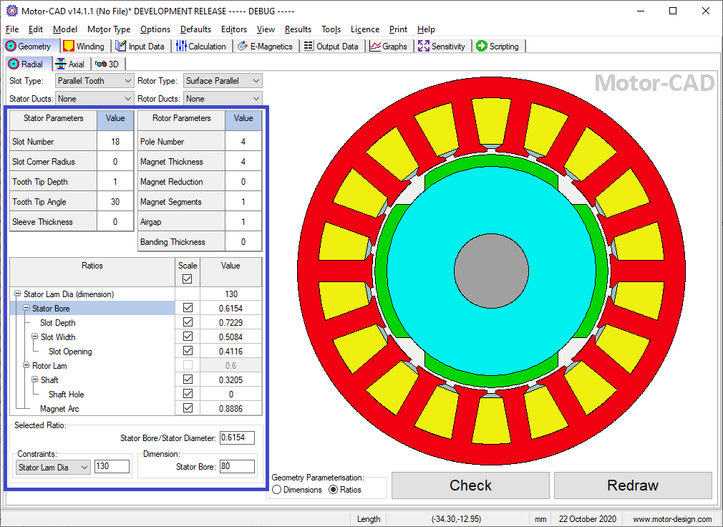Image resolution: width=723 pixels, height=527 pixels.
Task: Click the Stator Lam Dia constraint value field
Action: (x=112, y=466)
